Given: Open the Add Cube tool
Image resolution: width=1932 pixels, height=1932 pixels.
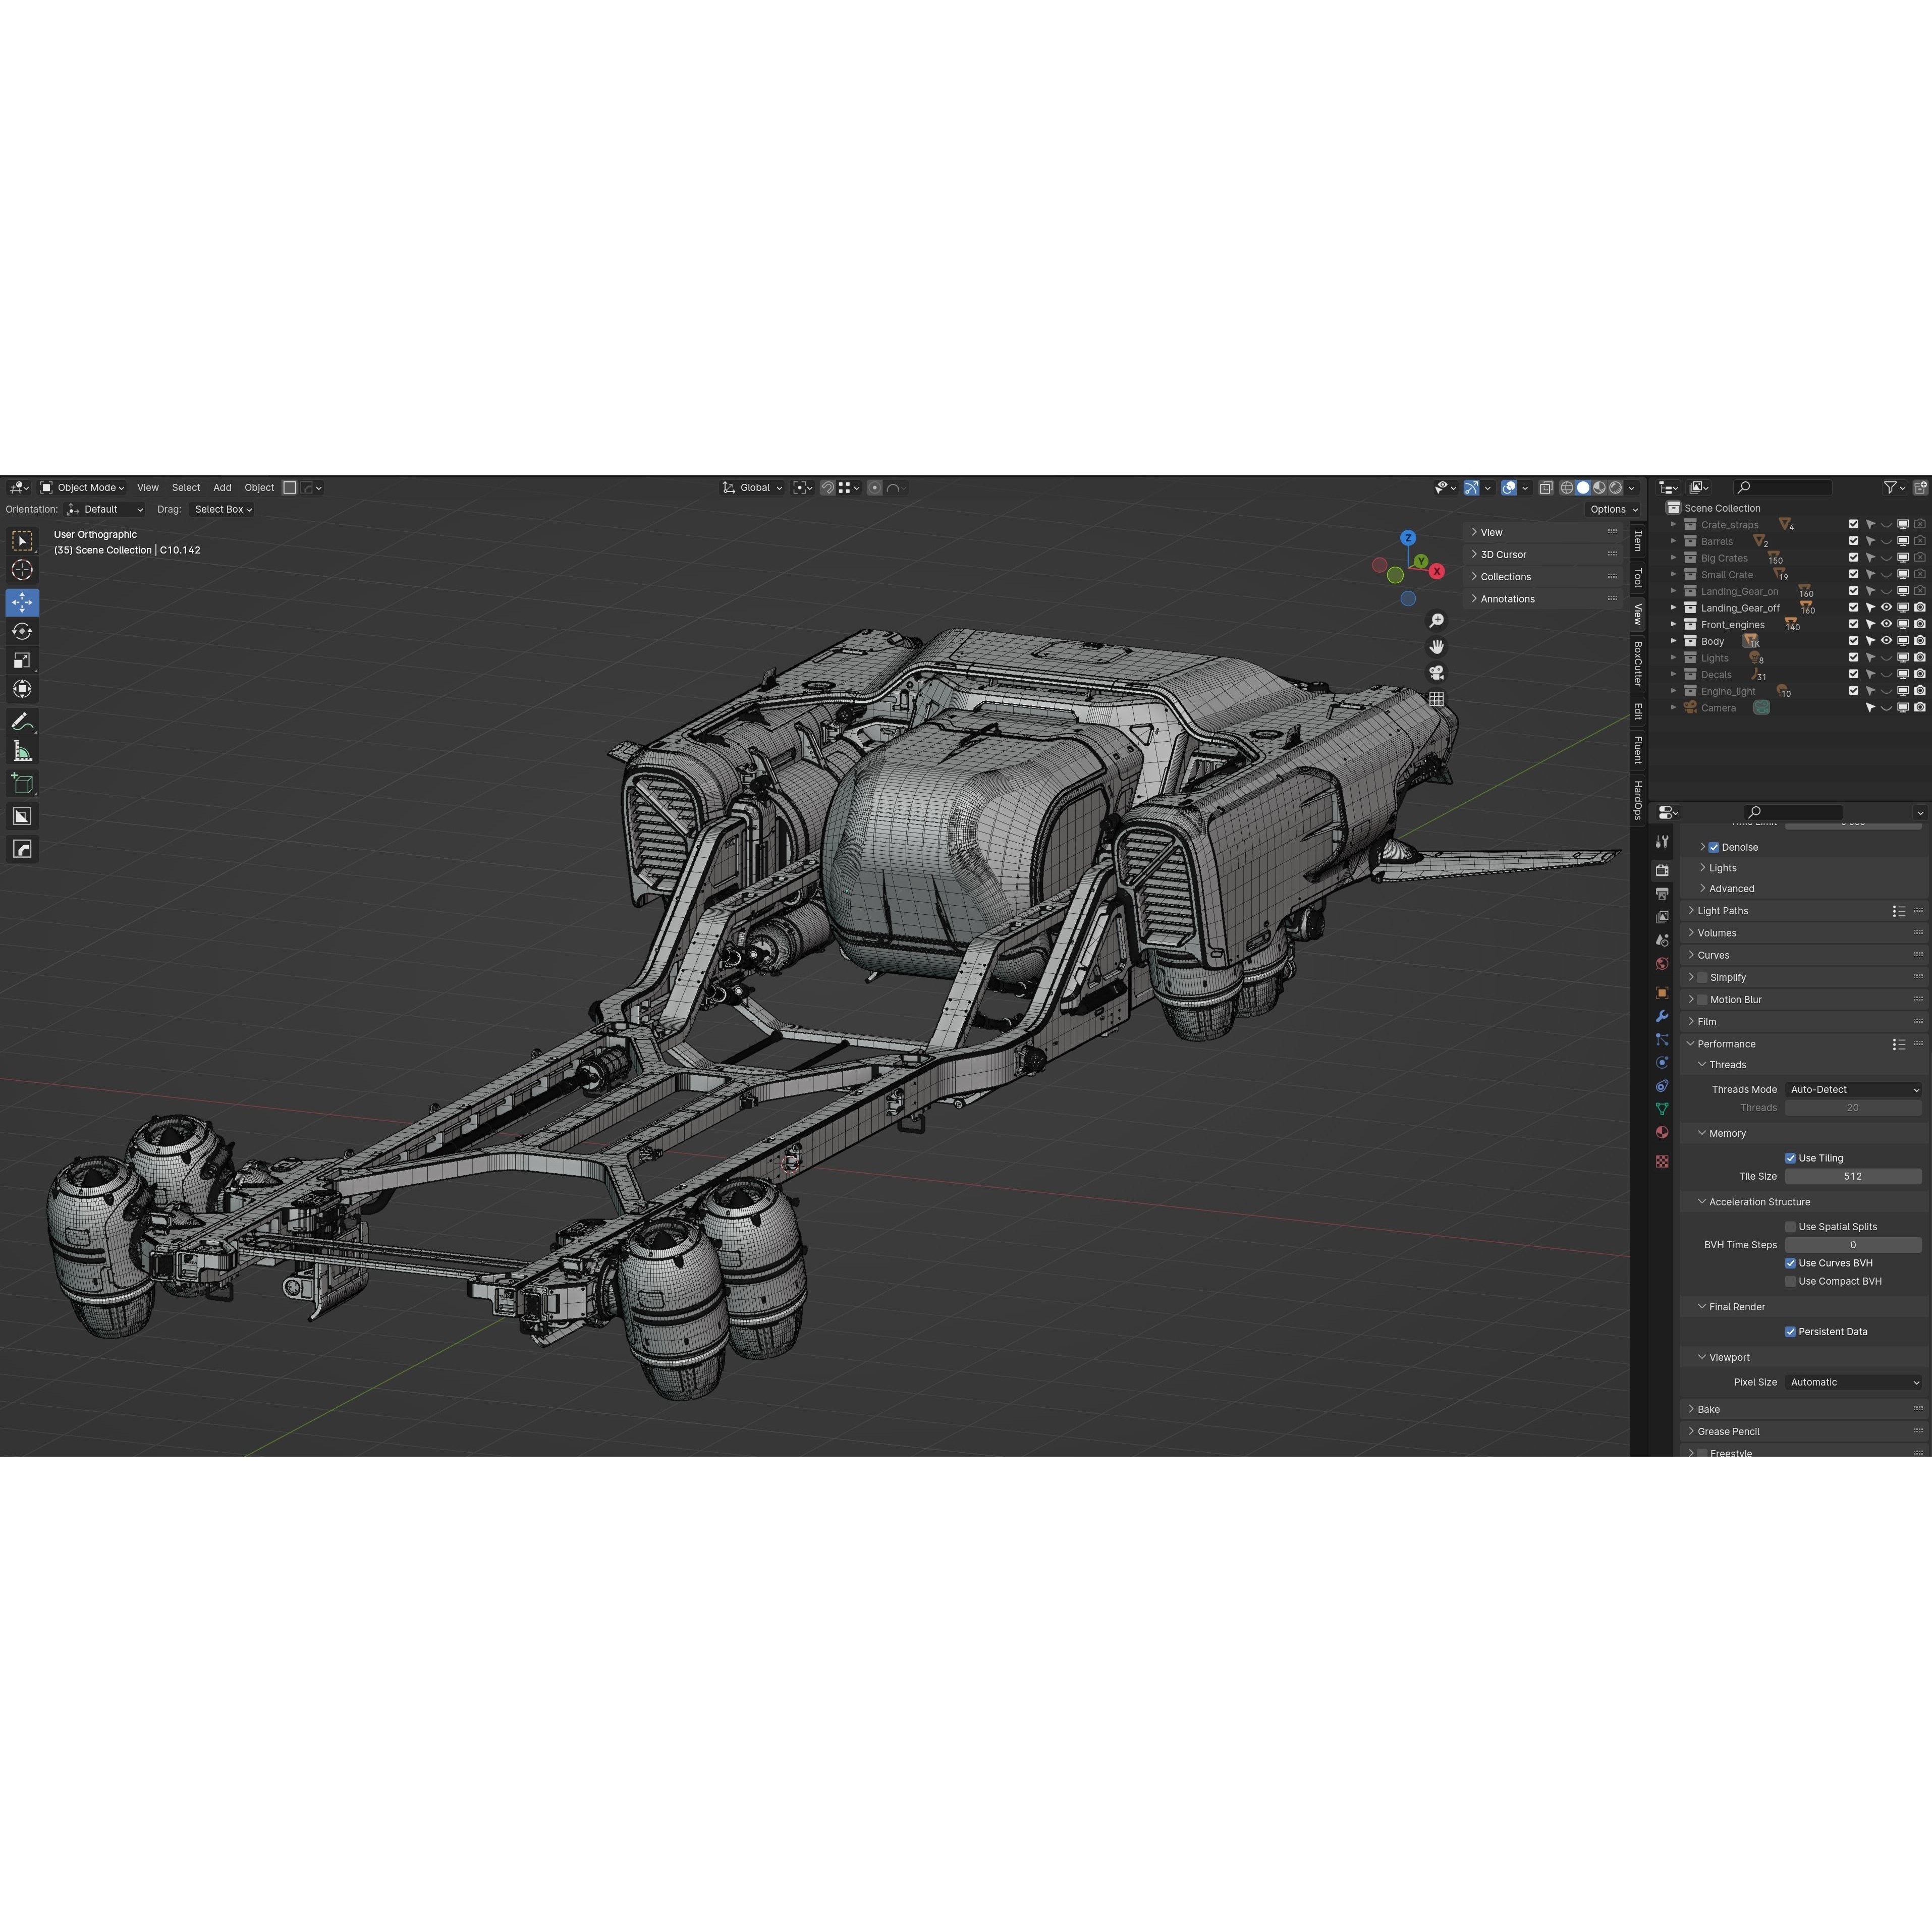Looking at the screenshot, I should (22, 783).
